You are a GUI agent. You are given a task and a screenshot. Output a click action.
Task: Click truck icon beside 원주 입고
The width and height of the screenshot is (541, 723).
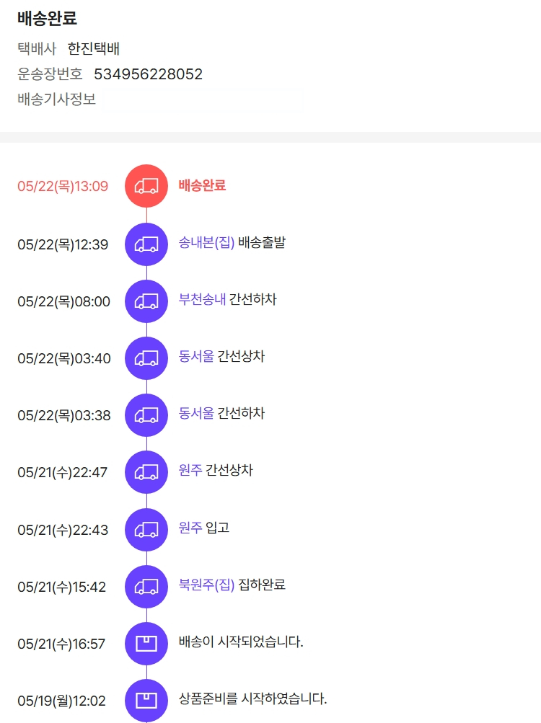(146, 529)
